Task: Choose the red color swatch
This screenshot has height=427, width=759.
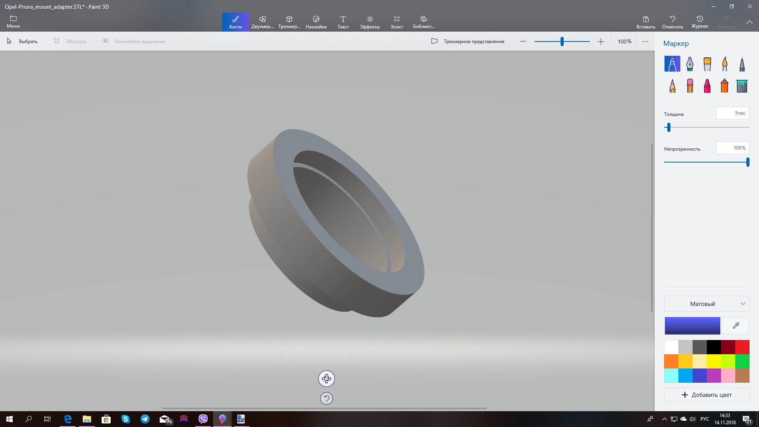Action: tap(742, 347)
